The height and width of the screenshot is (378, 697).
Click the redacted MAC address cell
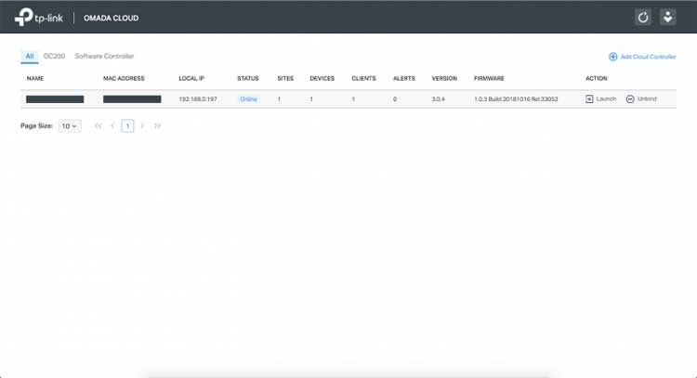[x=132, y=99]
